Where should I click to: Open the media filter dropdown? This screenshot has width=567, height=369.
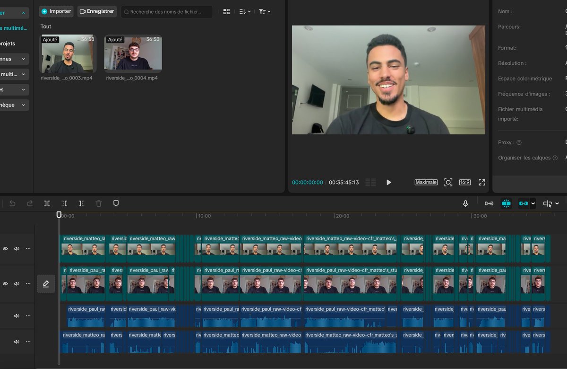(x=265, y=11)
